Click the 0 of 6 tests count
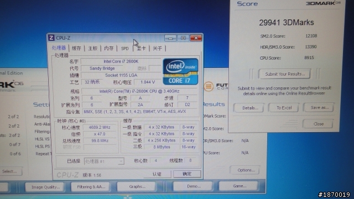This screenshot has height=199, width=354. tap(15, 154)
